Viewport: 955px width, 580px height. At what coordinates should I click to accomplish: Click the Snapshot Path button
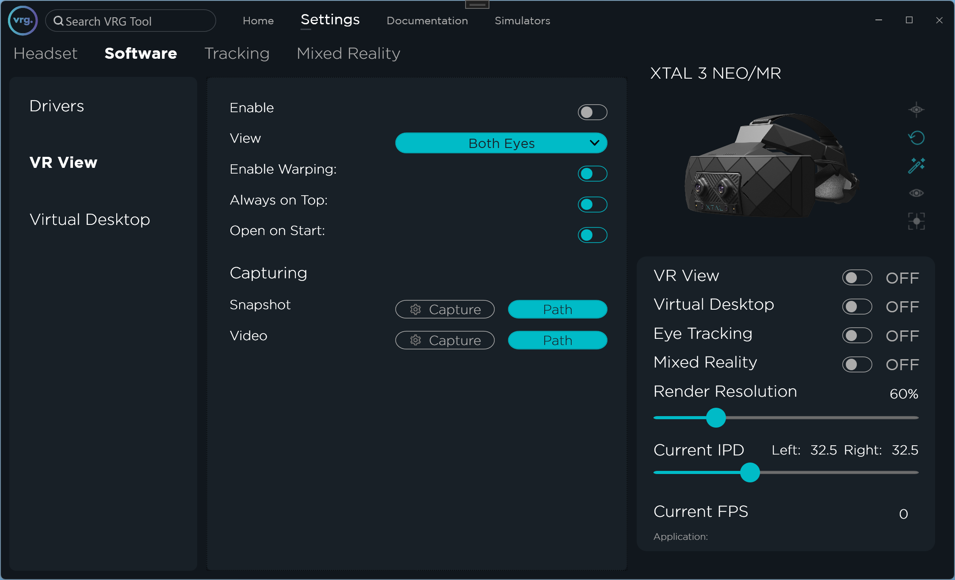click(558, 309)
